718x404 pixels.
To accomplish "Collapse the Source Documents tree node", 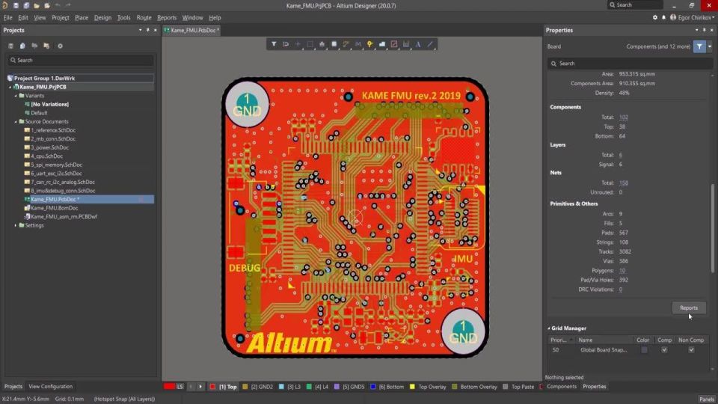I will click(16, 122).
